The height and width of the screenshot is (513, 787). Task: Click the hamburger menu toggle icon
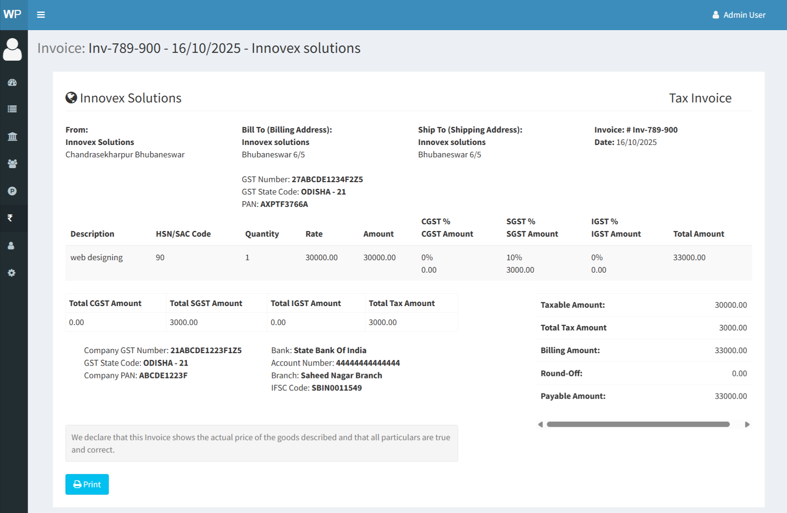click(41, 15)
